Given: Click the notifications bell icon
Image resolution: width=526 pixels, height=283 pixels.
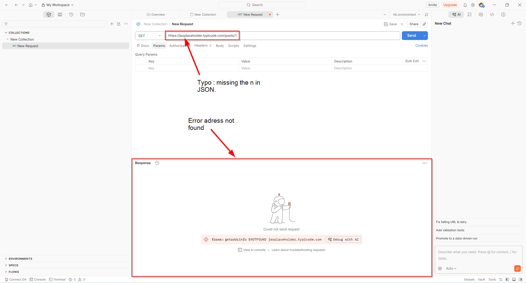Looking at the screenshot, I should (465, 5).
